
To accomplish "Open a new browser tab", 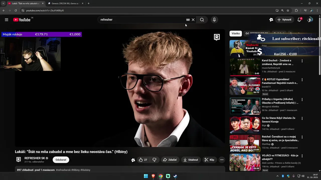I will coord(89,3).
